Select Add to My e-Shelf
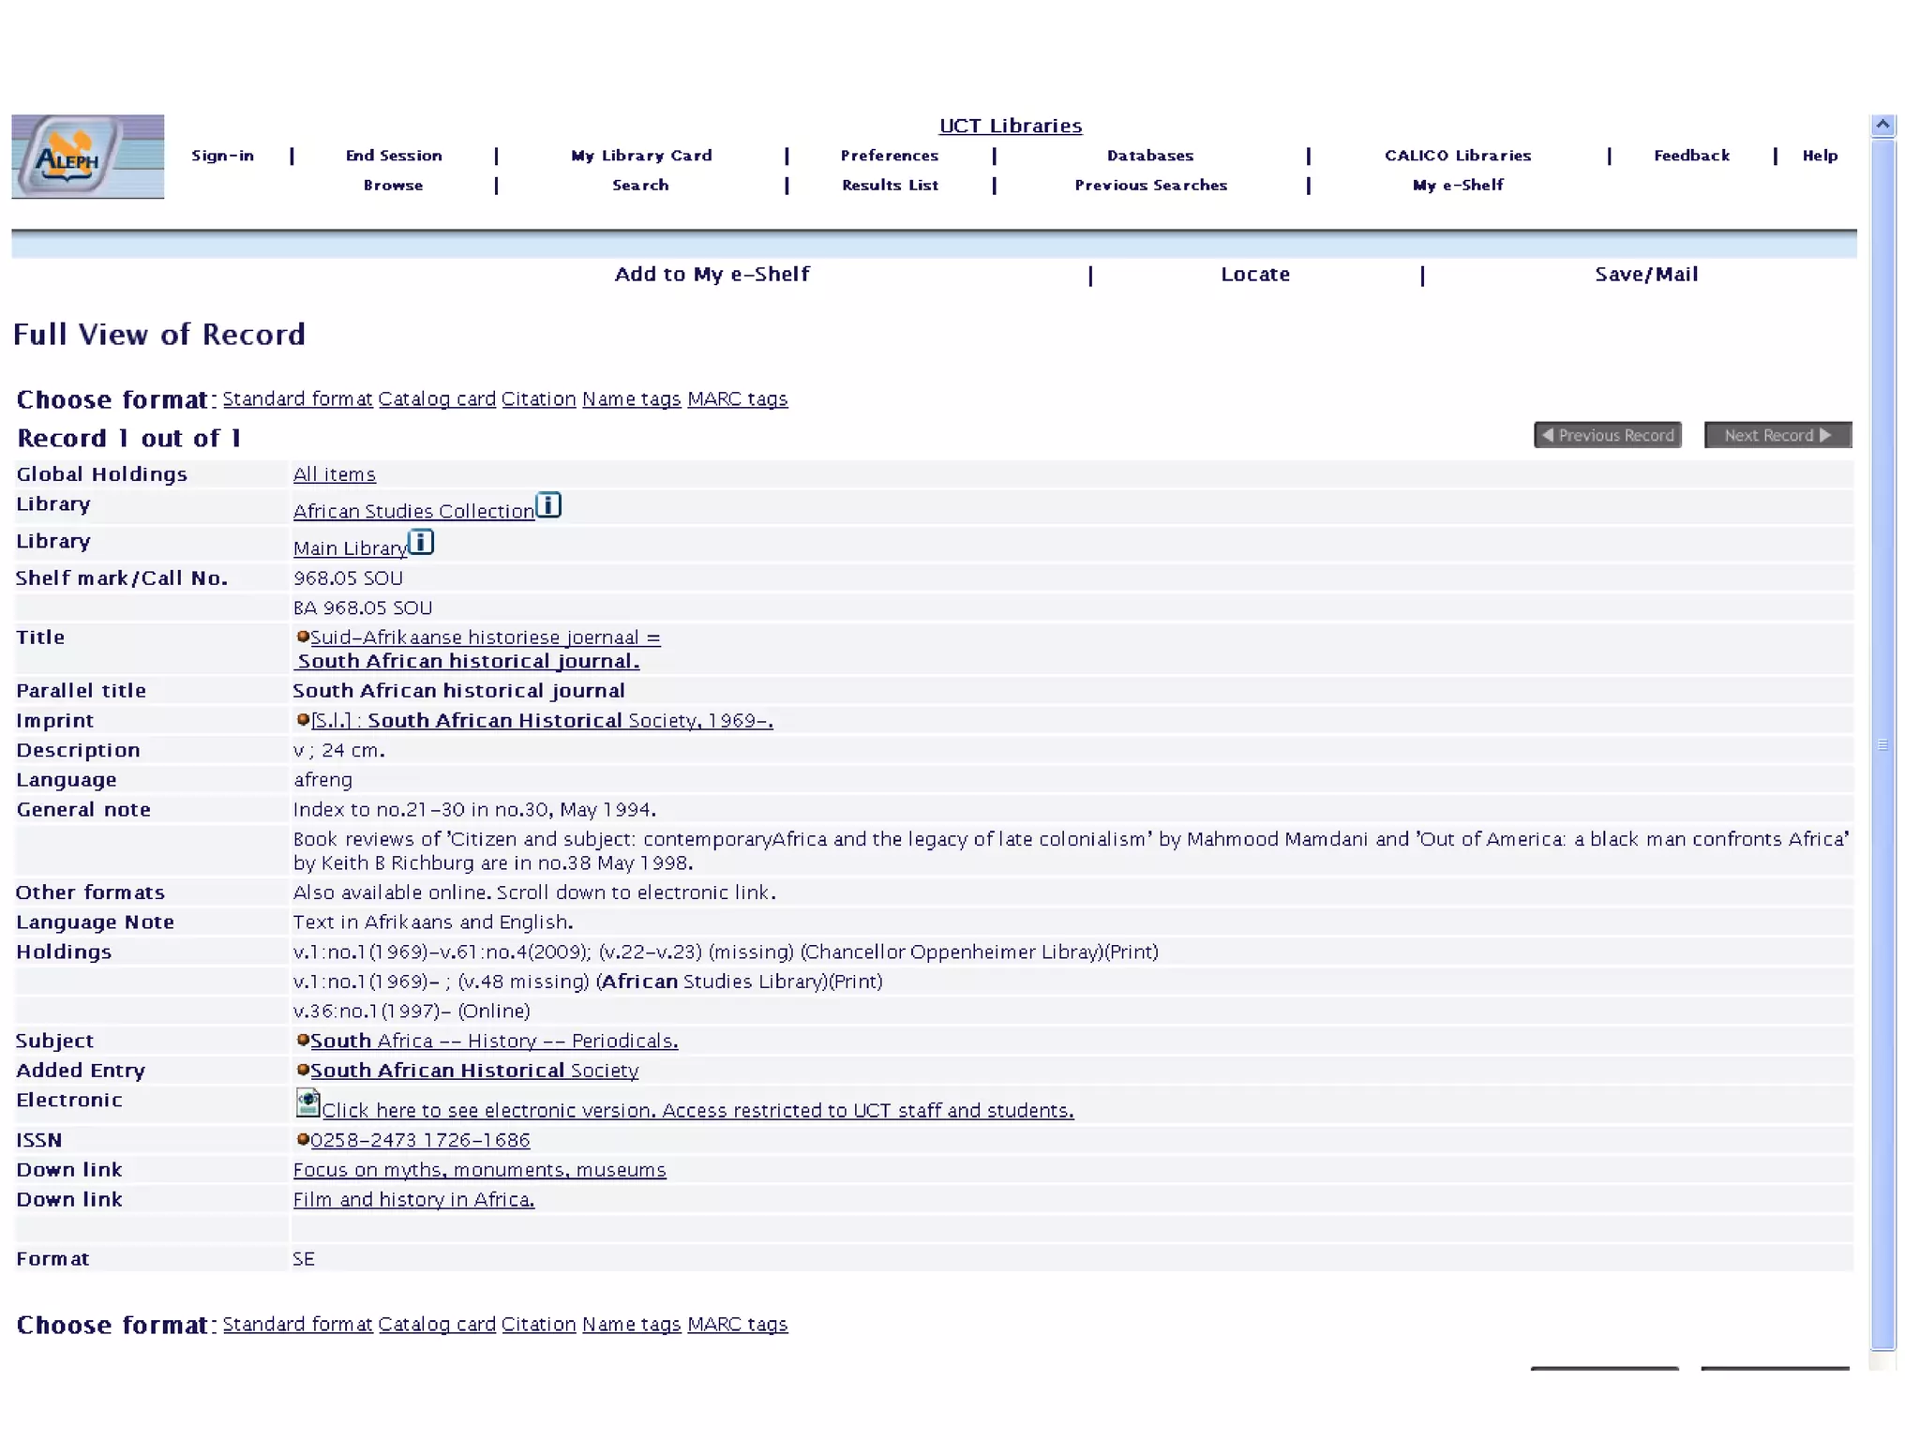The width and height of the screenshot is (1920, 1440). coord(712,275)
